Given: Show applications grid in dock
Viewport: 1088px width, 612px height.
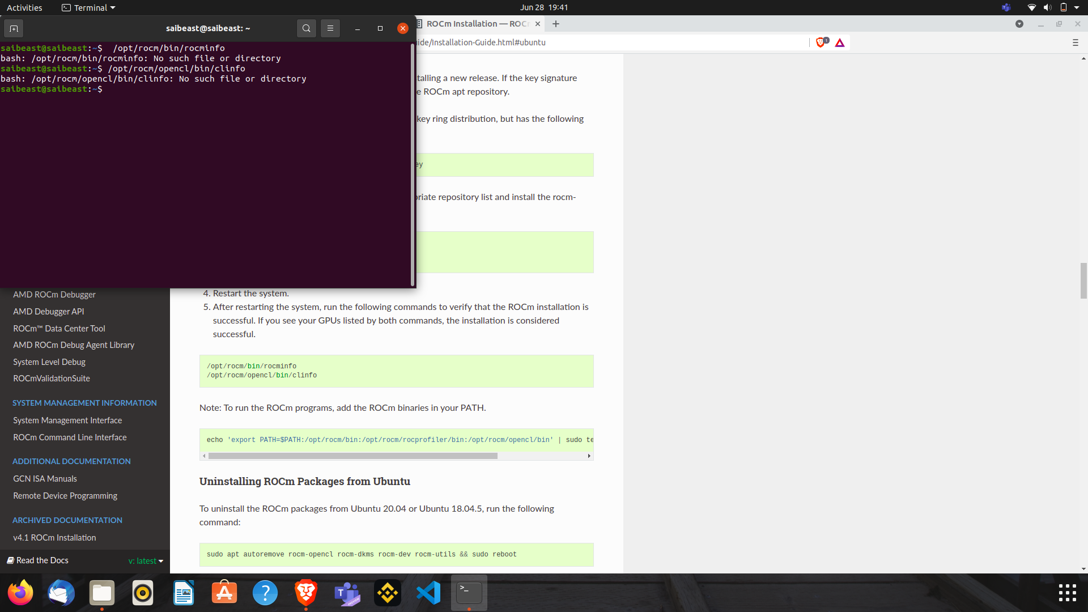Looking at the screenshot, I should [1067, 593].
